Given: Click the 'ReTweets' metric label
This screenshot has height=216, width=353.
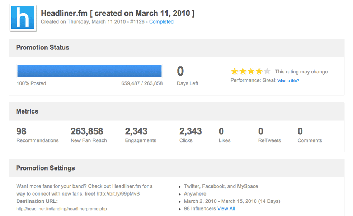Looking at the screenshot, I should coord(269,140).
